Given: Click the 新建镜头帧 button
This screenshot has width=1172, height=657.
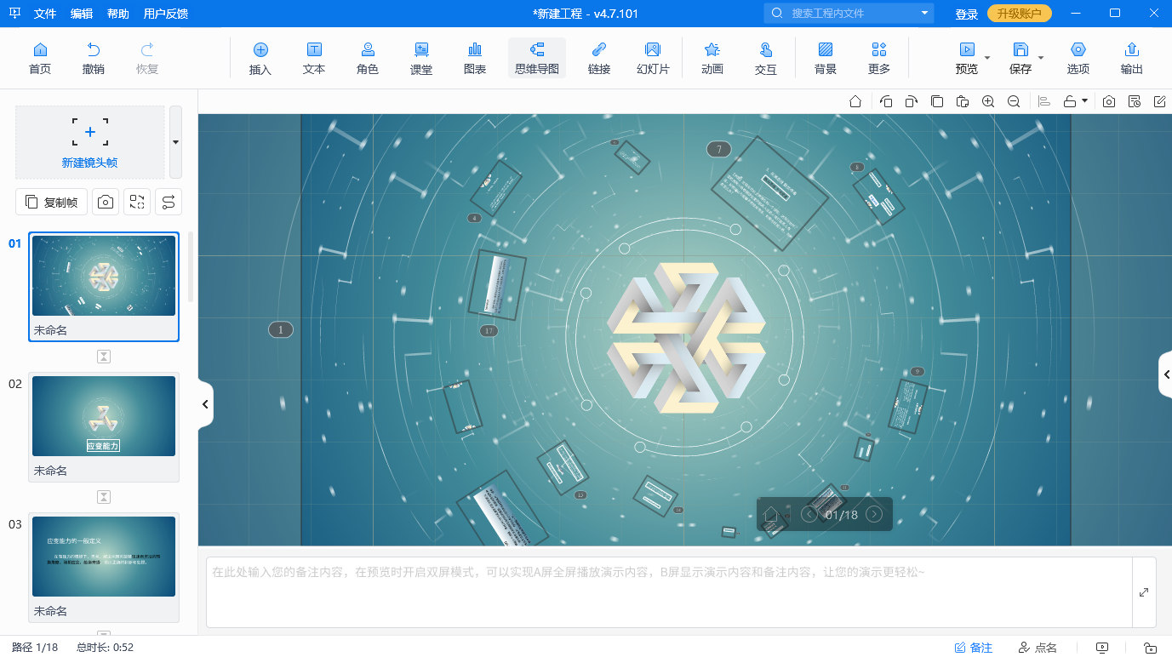Looking at the screenshot, I should tap(89, 142).
